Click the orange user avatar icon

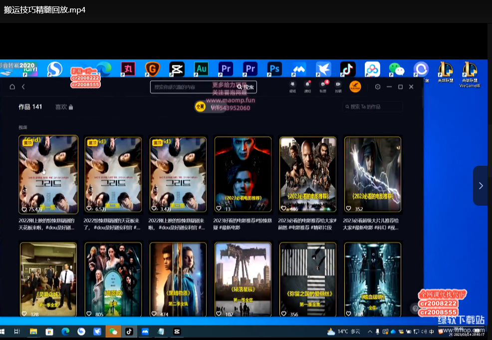pos(355,86)
